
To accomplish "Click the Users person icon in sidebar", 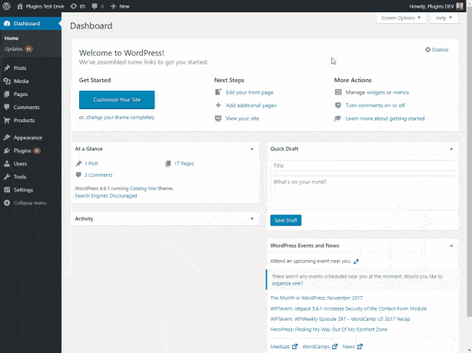I will 7,164.
